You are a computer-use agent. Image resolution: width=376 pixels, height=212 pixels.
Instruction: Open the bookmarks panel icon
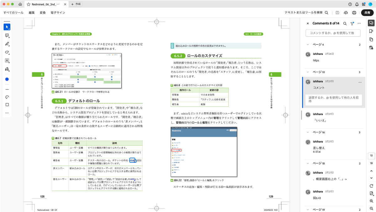coord(371,31)
